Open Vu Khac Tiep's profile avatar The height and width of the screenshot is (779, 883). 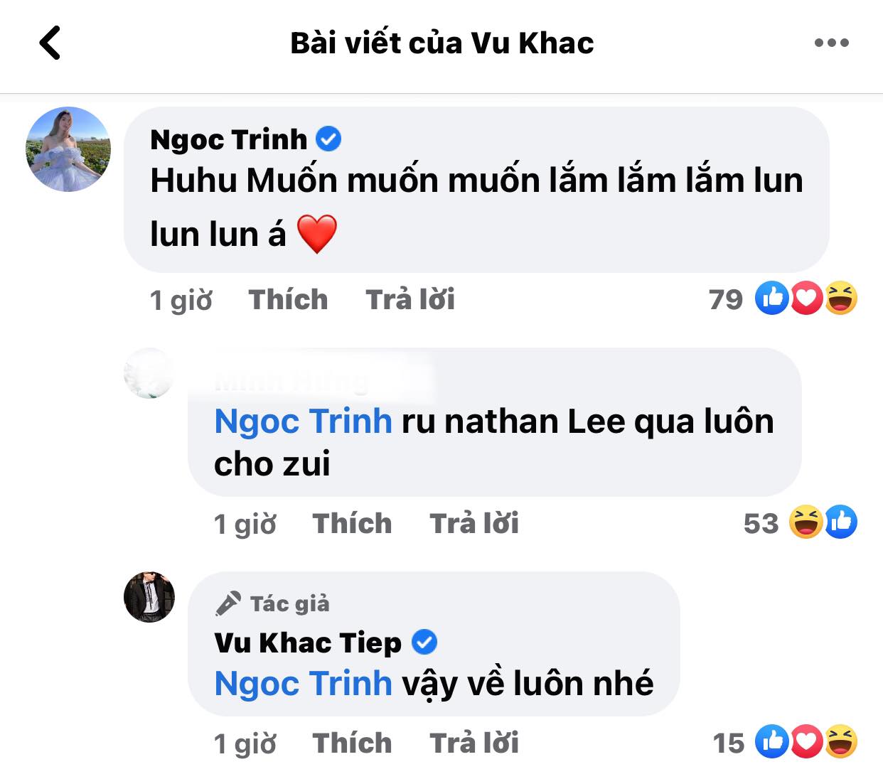pos(149,597)
